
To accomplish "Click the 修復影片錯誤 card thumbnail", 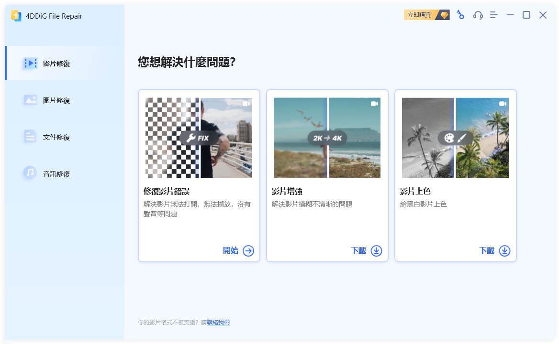I will click(x=199, y=138).
